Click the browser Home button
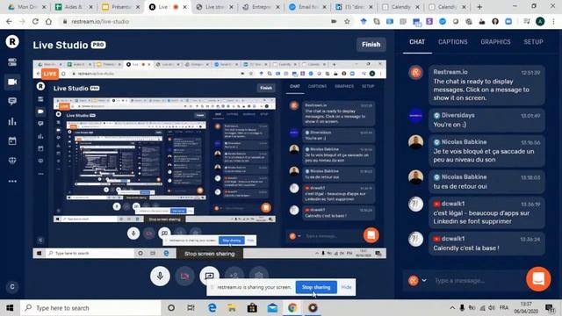Viewport: 562px width, 316px height. [x=48, y=21]
